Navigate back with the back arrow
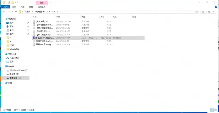219x113 pixels. pos(4,12)
